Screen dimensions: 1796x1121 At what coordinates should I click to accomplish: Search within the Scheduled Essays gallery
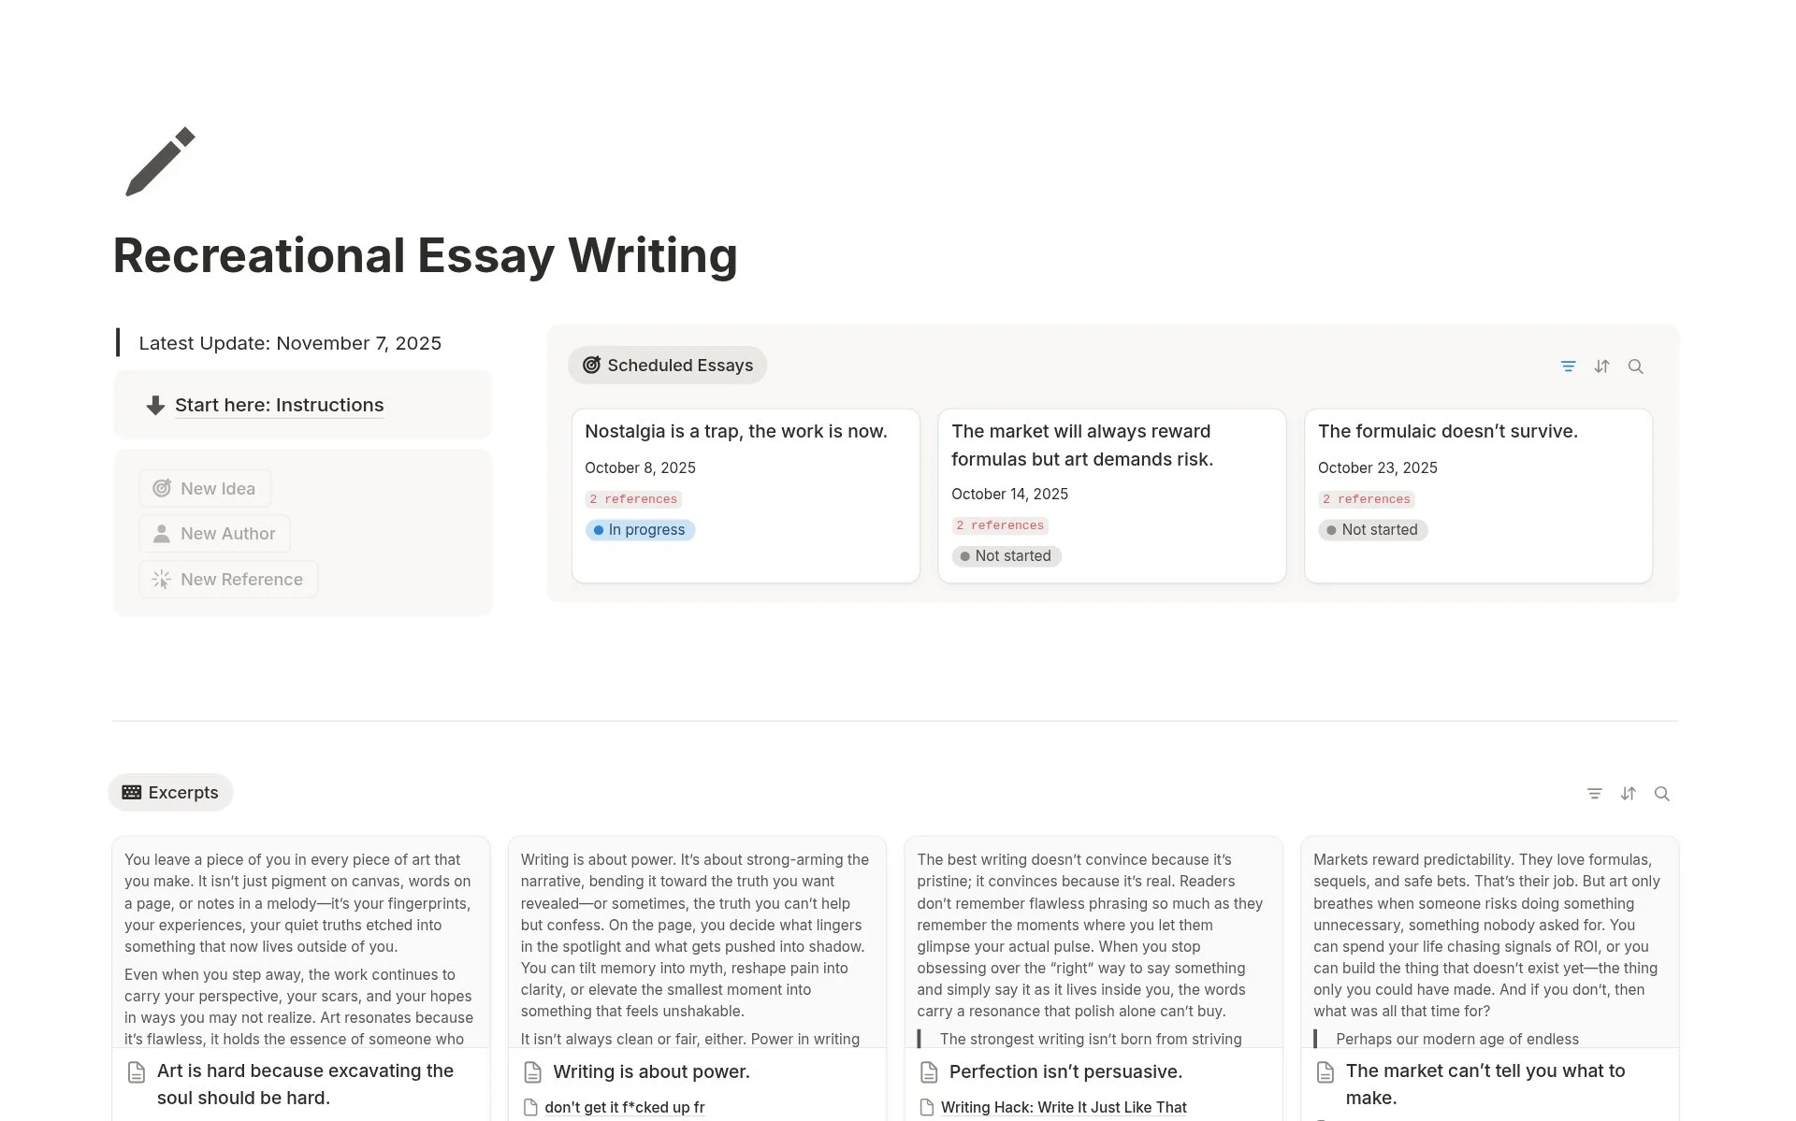(1635, 366)
